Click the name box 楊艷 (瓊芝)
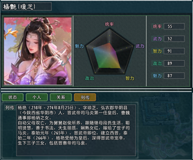This screenshot has height=160, width=193. click(27, 6)
